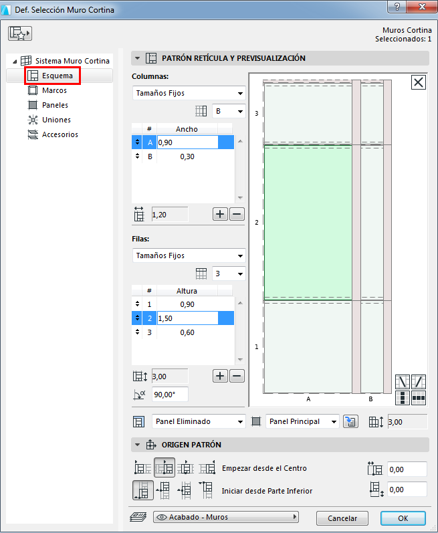Select column B row with width 0,30
Screen dimensions: 438x533
(x=183, y=156)
